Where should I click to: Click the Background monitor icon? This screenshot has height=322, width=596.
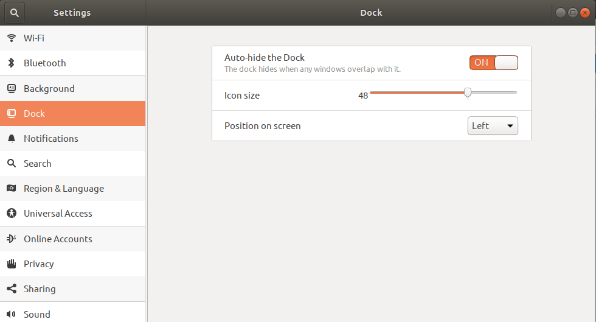(11, 88)
